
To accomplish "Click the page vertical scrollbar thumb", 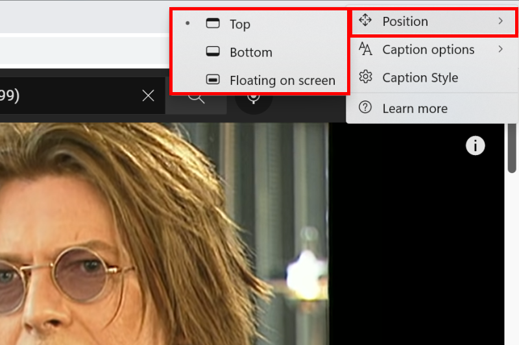I will [512, 148].
